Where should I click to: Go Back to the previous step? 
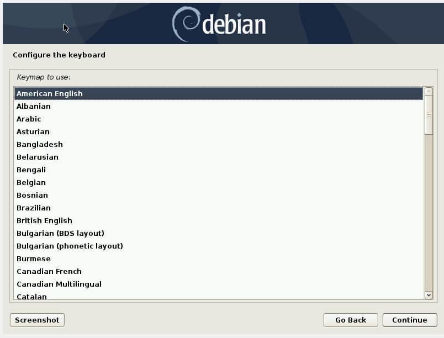coord(351,320)
